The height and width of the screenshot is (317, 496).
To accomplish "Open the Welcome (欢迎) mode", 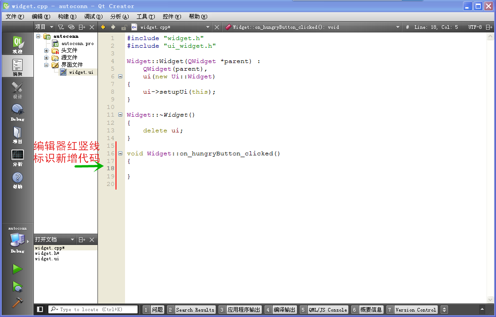I will coord(18,44).
